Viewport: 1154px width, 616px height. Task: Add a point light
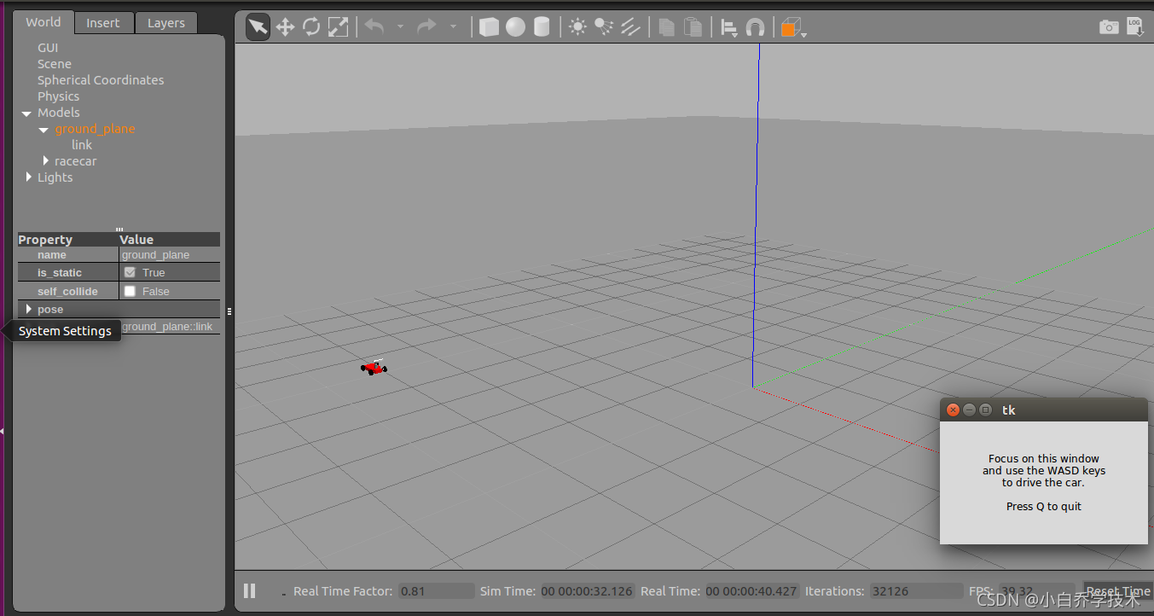pos(577,27)
